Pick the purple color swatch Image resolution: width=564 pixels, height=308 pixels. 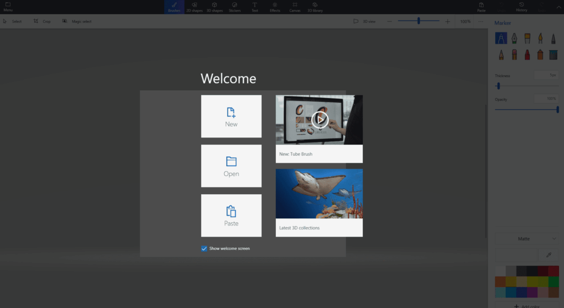click(x=533, y=292)
